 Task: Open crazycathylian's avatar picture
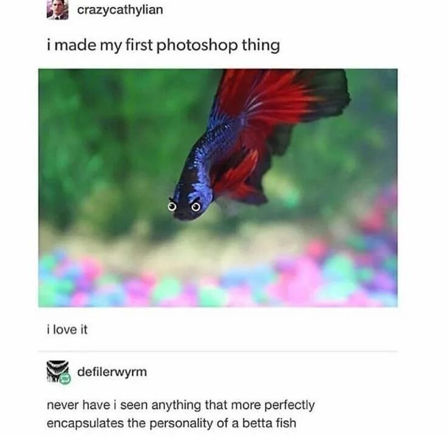(57, 9)
